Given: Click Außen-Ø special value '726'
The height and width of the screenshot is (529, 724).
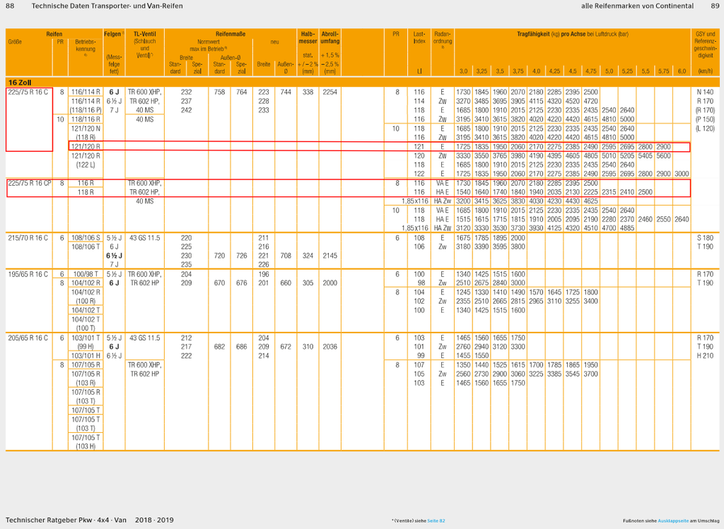Looking at the screenshot, I should click(242, 256).
